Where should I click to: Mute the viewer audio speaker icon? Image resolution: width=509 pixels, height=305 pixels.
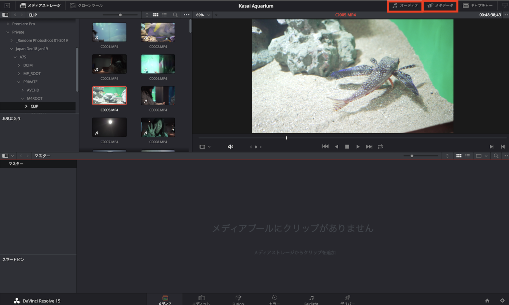(x=230, y=147)
